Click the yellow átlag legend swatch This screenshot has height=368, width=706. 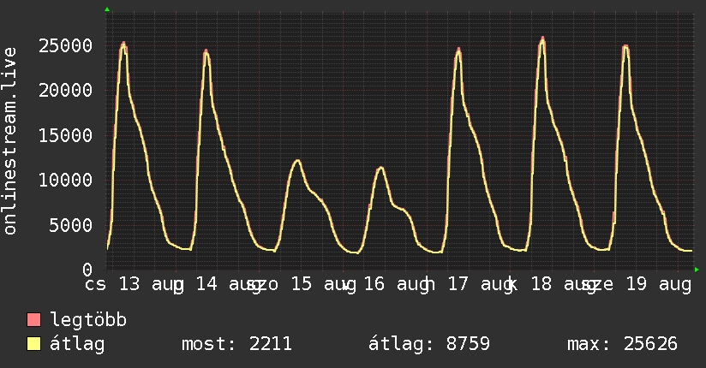(33, 344)
